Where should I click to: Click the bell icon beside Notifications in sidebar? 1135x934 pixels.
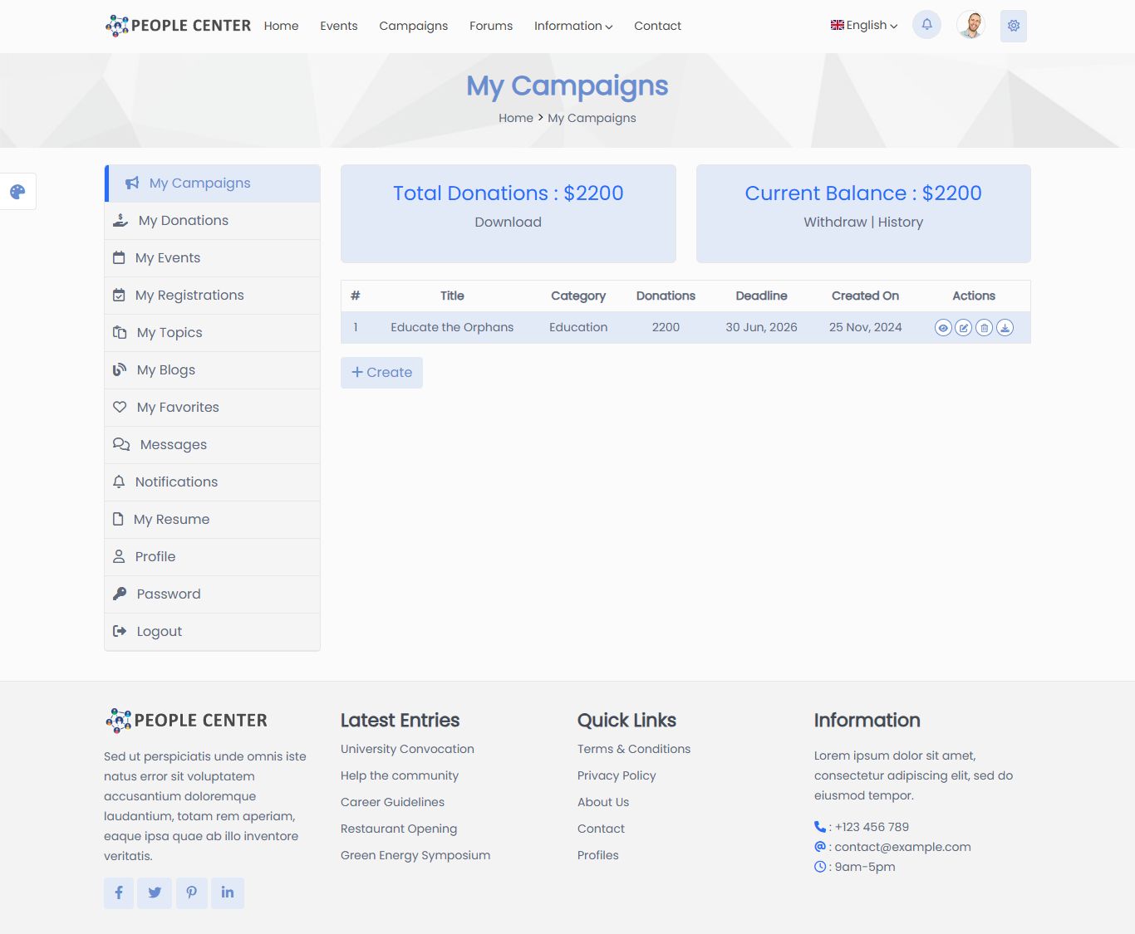[x=119, y=482]
